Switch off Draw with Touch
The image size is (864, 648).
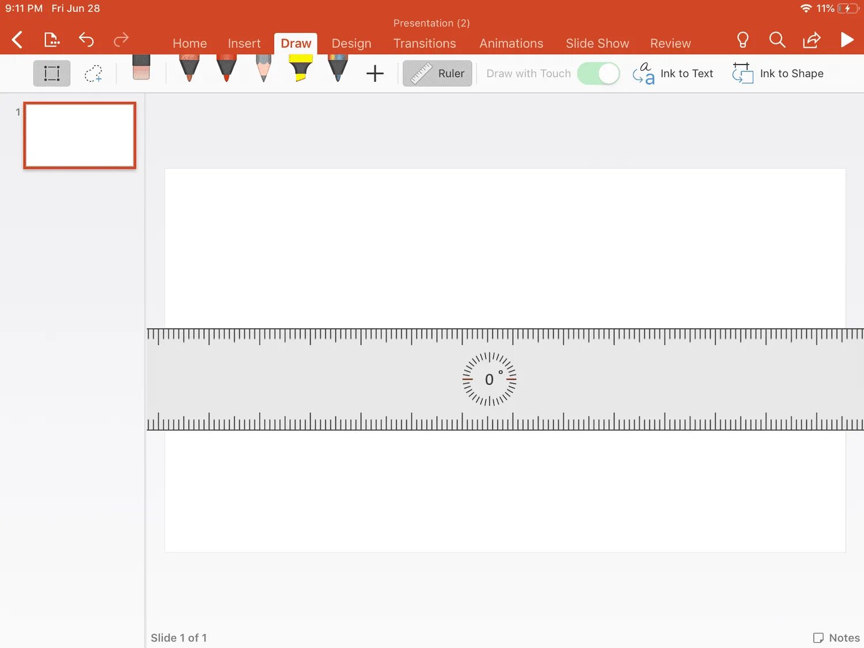598,74
